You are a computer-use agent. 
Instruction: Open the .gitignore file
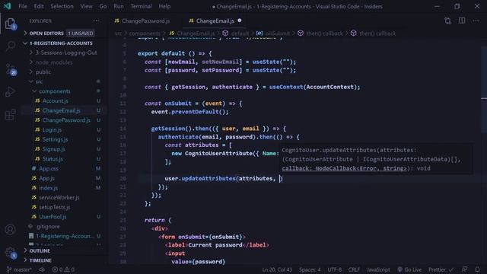48,227
